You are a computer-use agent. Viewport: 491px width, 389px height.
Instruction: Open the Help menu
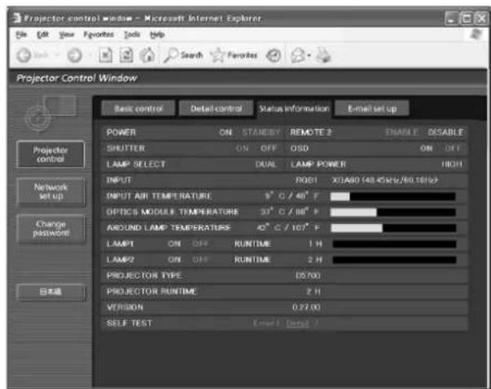(x=157, y=34)
